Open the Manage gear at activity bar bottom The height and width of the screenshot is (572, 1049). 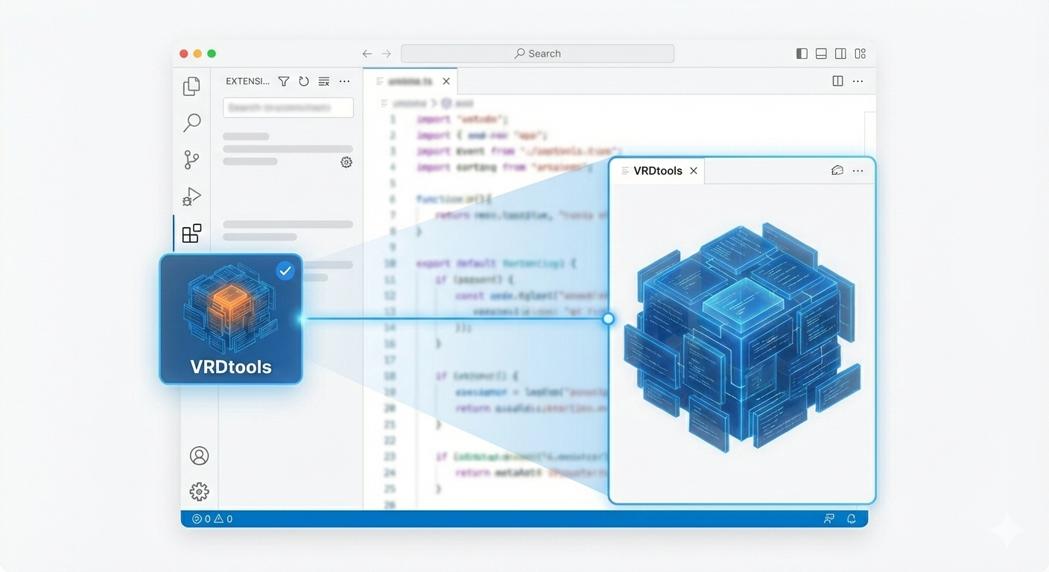(199, 492)
